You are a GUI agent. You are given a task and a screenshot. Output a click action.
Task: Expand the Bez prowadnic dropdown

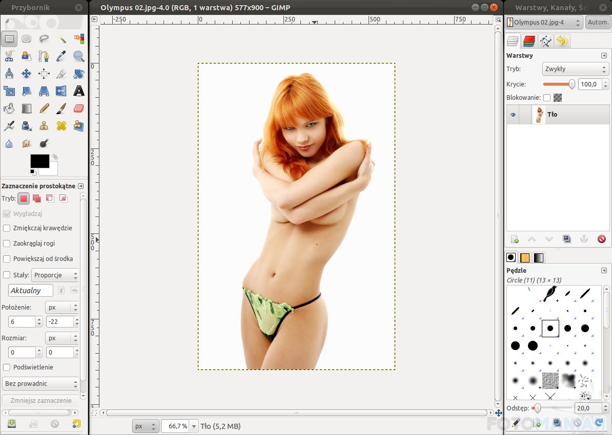(40, 384)
